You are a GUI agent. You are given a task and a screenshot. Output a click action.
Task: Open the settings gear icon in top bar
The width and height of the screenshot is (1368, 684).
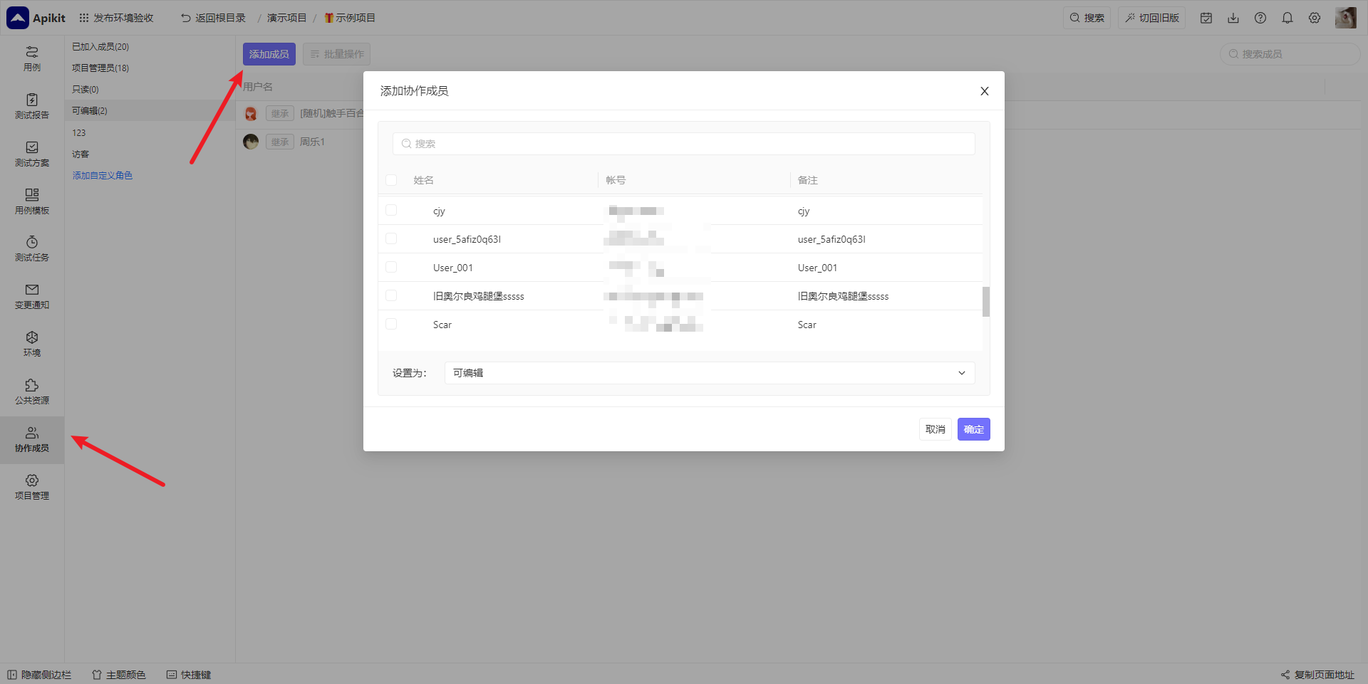click(1315, 18)
